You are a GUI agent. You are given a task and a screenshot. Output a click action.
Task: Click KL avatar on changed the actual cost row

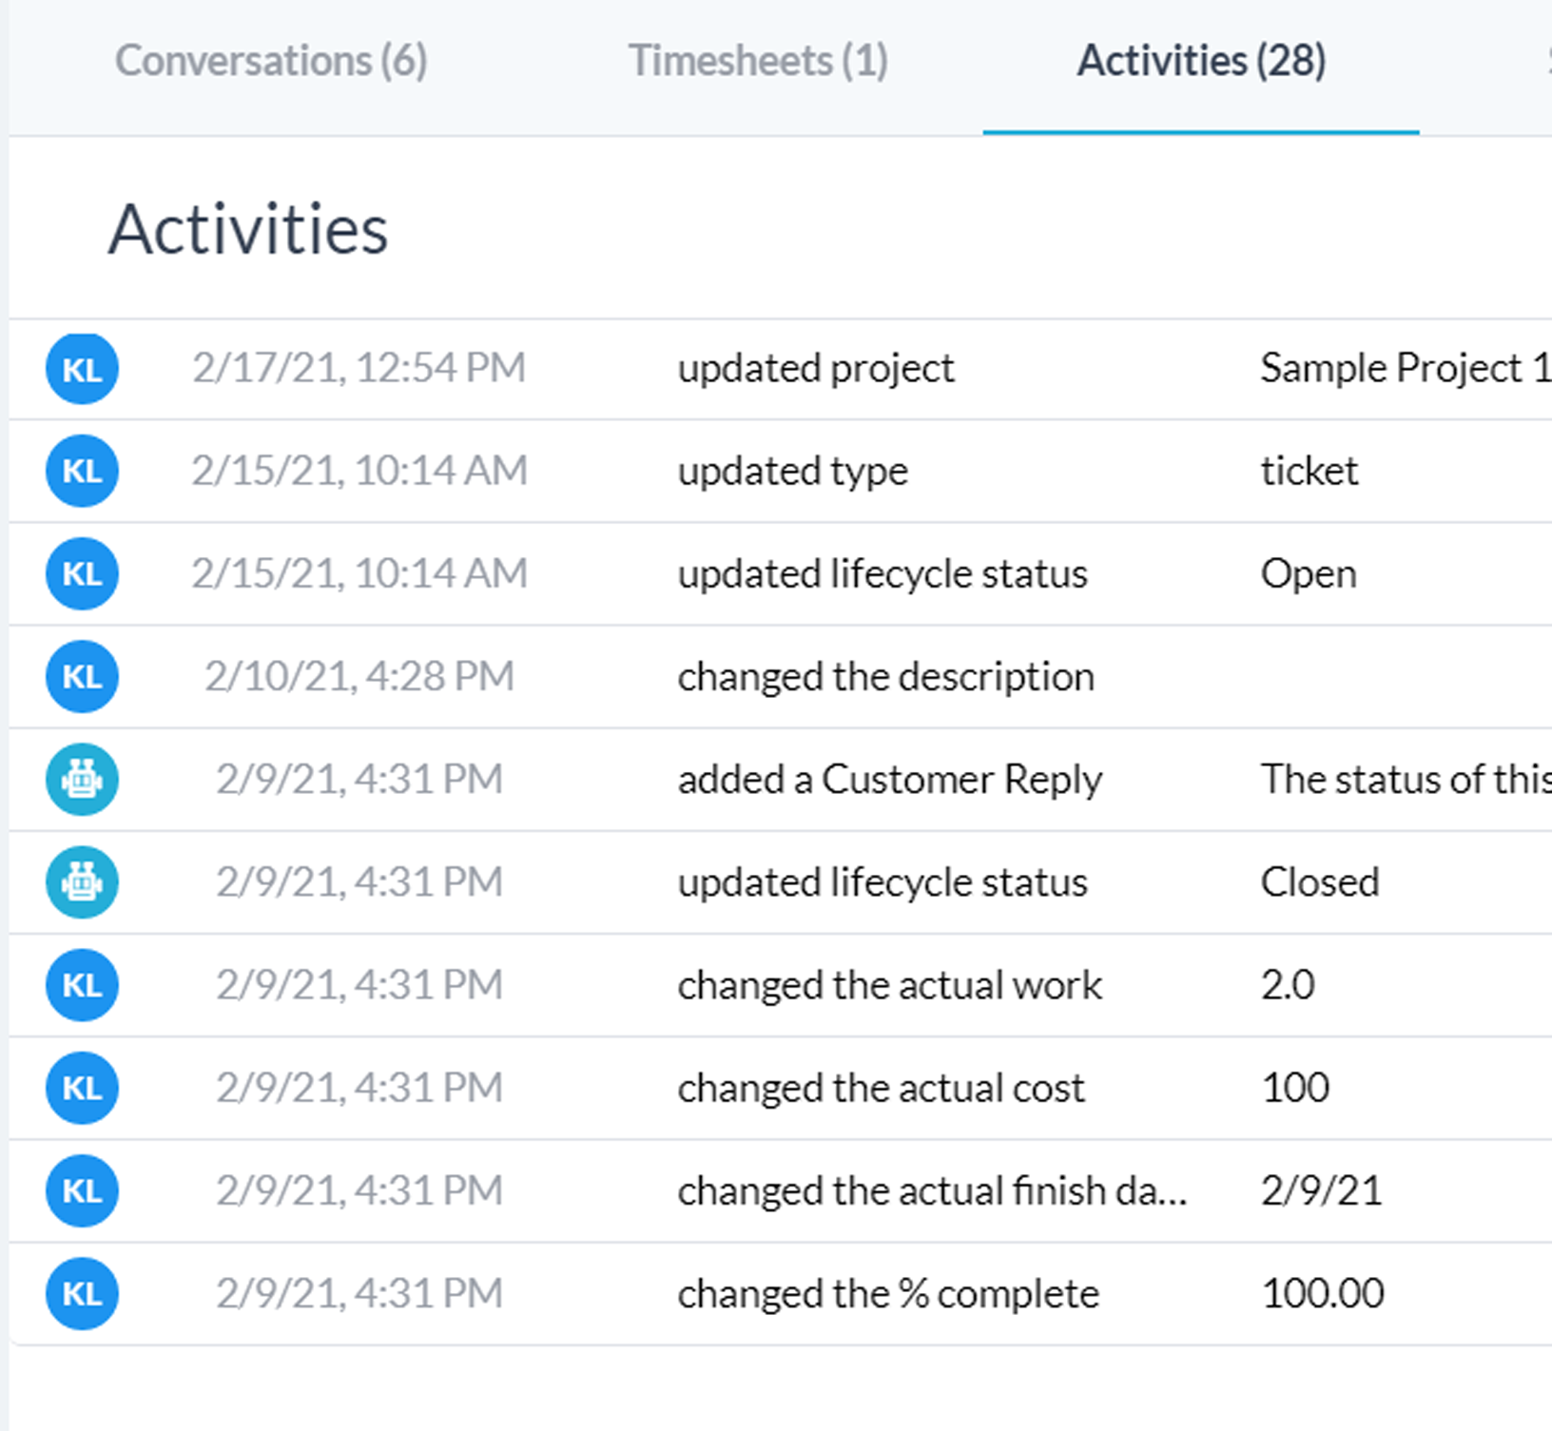click(82, 1088)
